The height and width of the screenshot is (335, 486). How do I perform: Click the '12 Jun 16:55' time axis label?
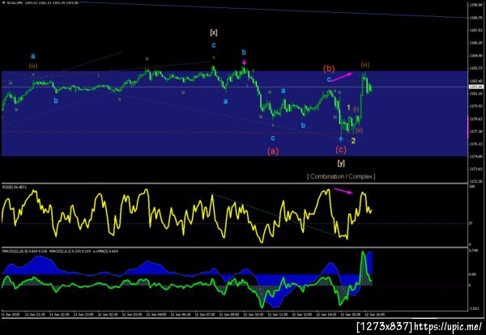point(375,314)
